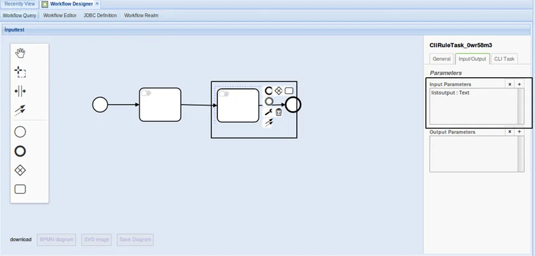
Task: Open Workflow Realm
Action: [x=141, y=15]
